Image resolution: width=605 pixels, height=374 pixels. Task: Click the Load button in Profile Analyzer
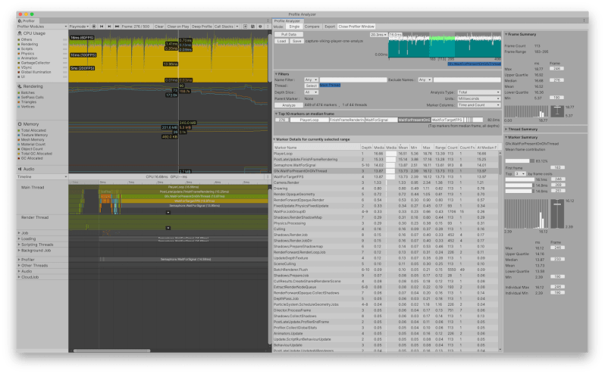pyautogui.click(x=282, y=41)
